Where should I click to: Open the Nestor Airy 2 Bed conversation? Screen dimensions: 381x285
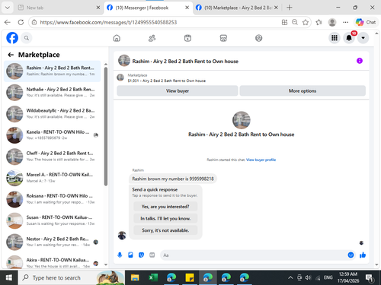(x=53, y=242)
